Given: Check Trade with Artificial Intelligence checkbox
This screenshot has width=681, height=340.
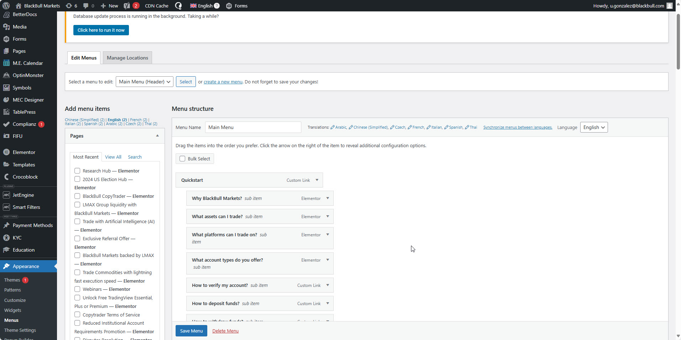Looking at the screenshot, I should point(77,221).
